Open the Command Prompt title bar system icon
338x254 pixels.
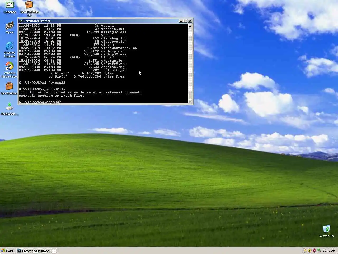21,21
